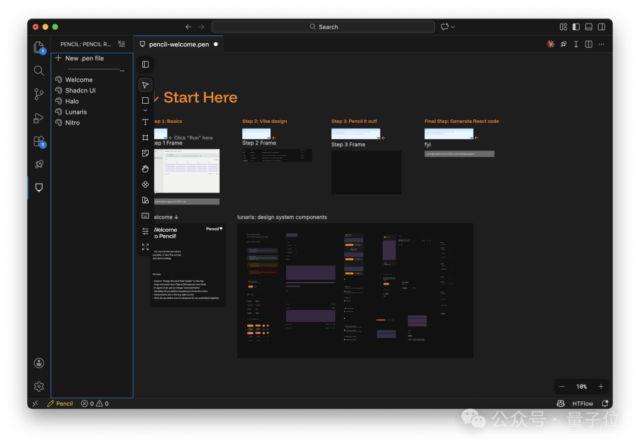
Task: Select the Rectangle shape tool
Action: [145, 100]
